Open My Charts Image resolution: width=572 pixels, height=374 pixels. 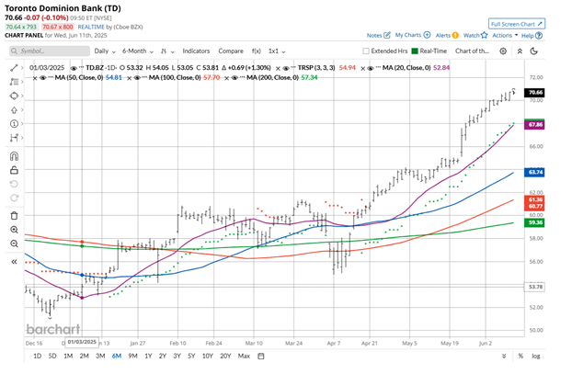coord(413,35)
